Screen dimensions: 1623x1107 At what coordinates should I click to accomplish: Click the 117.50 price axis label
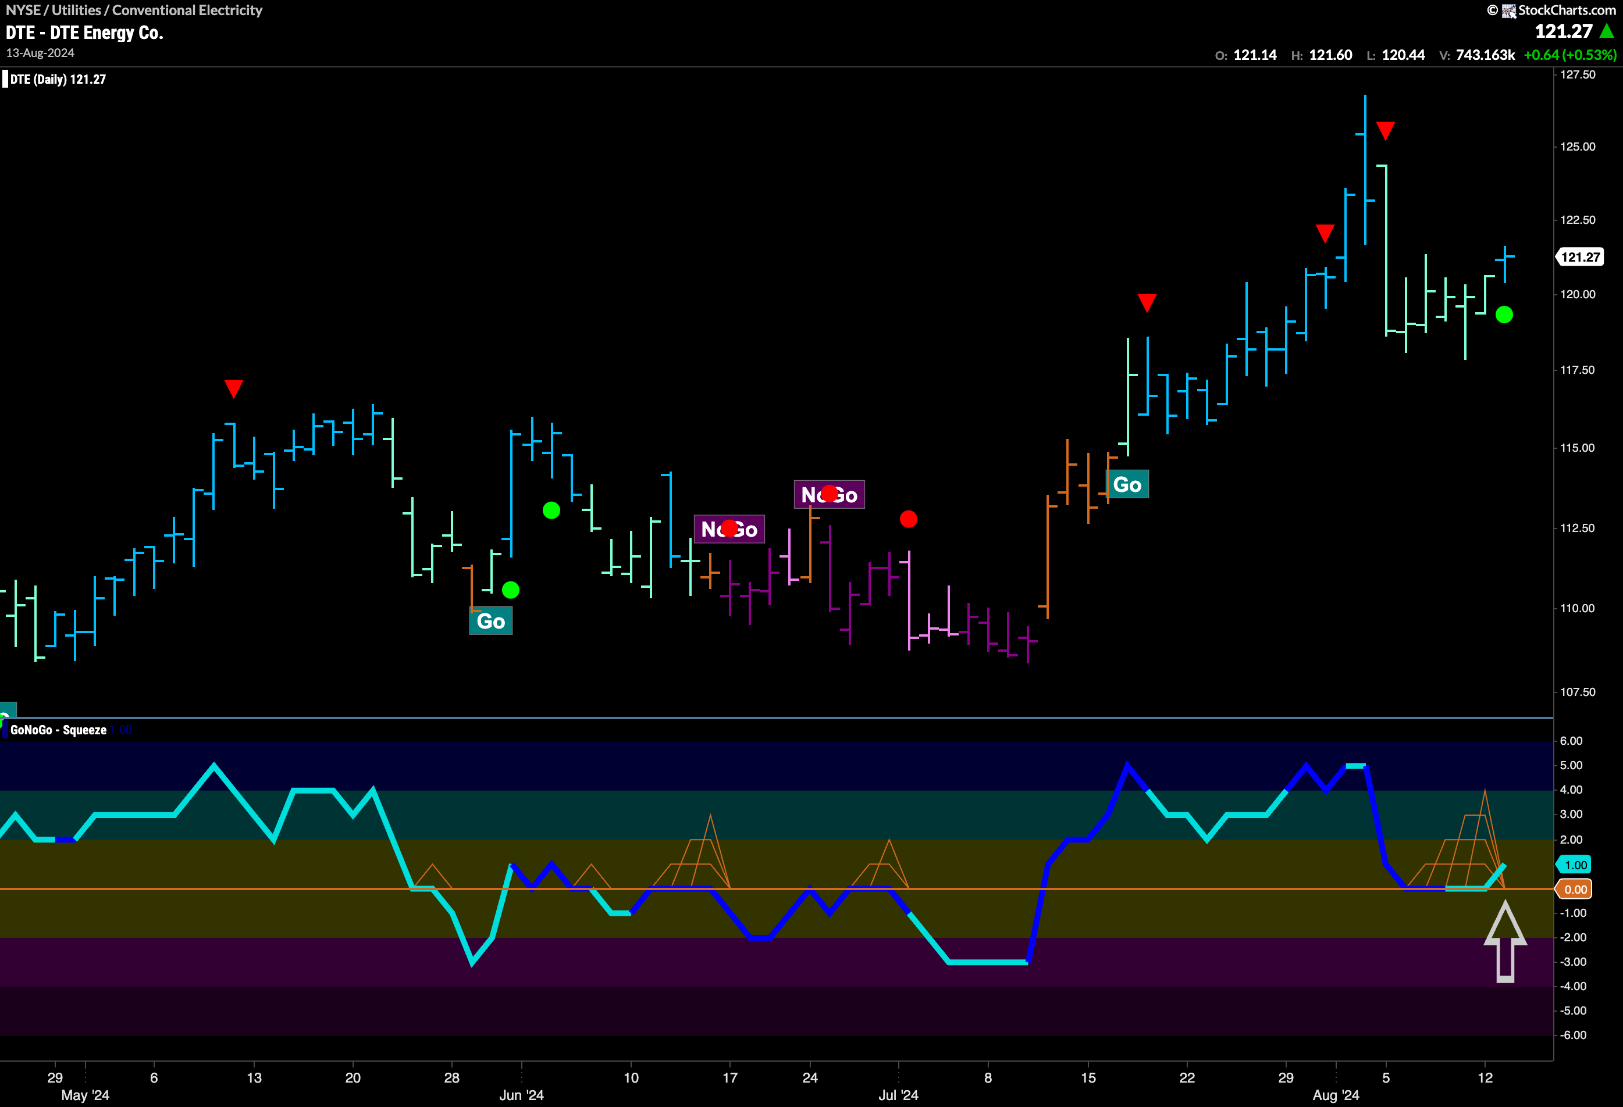click(x=1578, y=370)
